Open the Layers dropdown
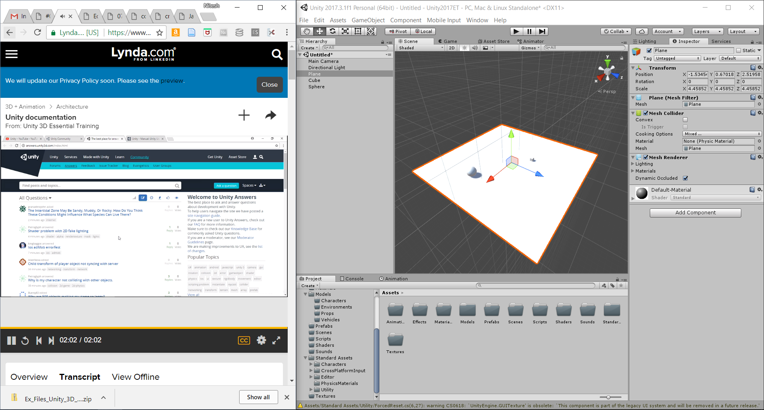 pos(707,31)
